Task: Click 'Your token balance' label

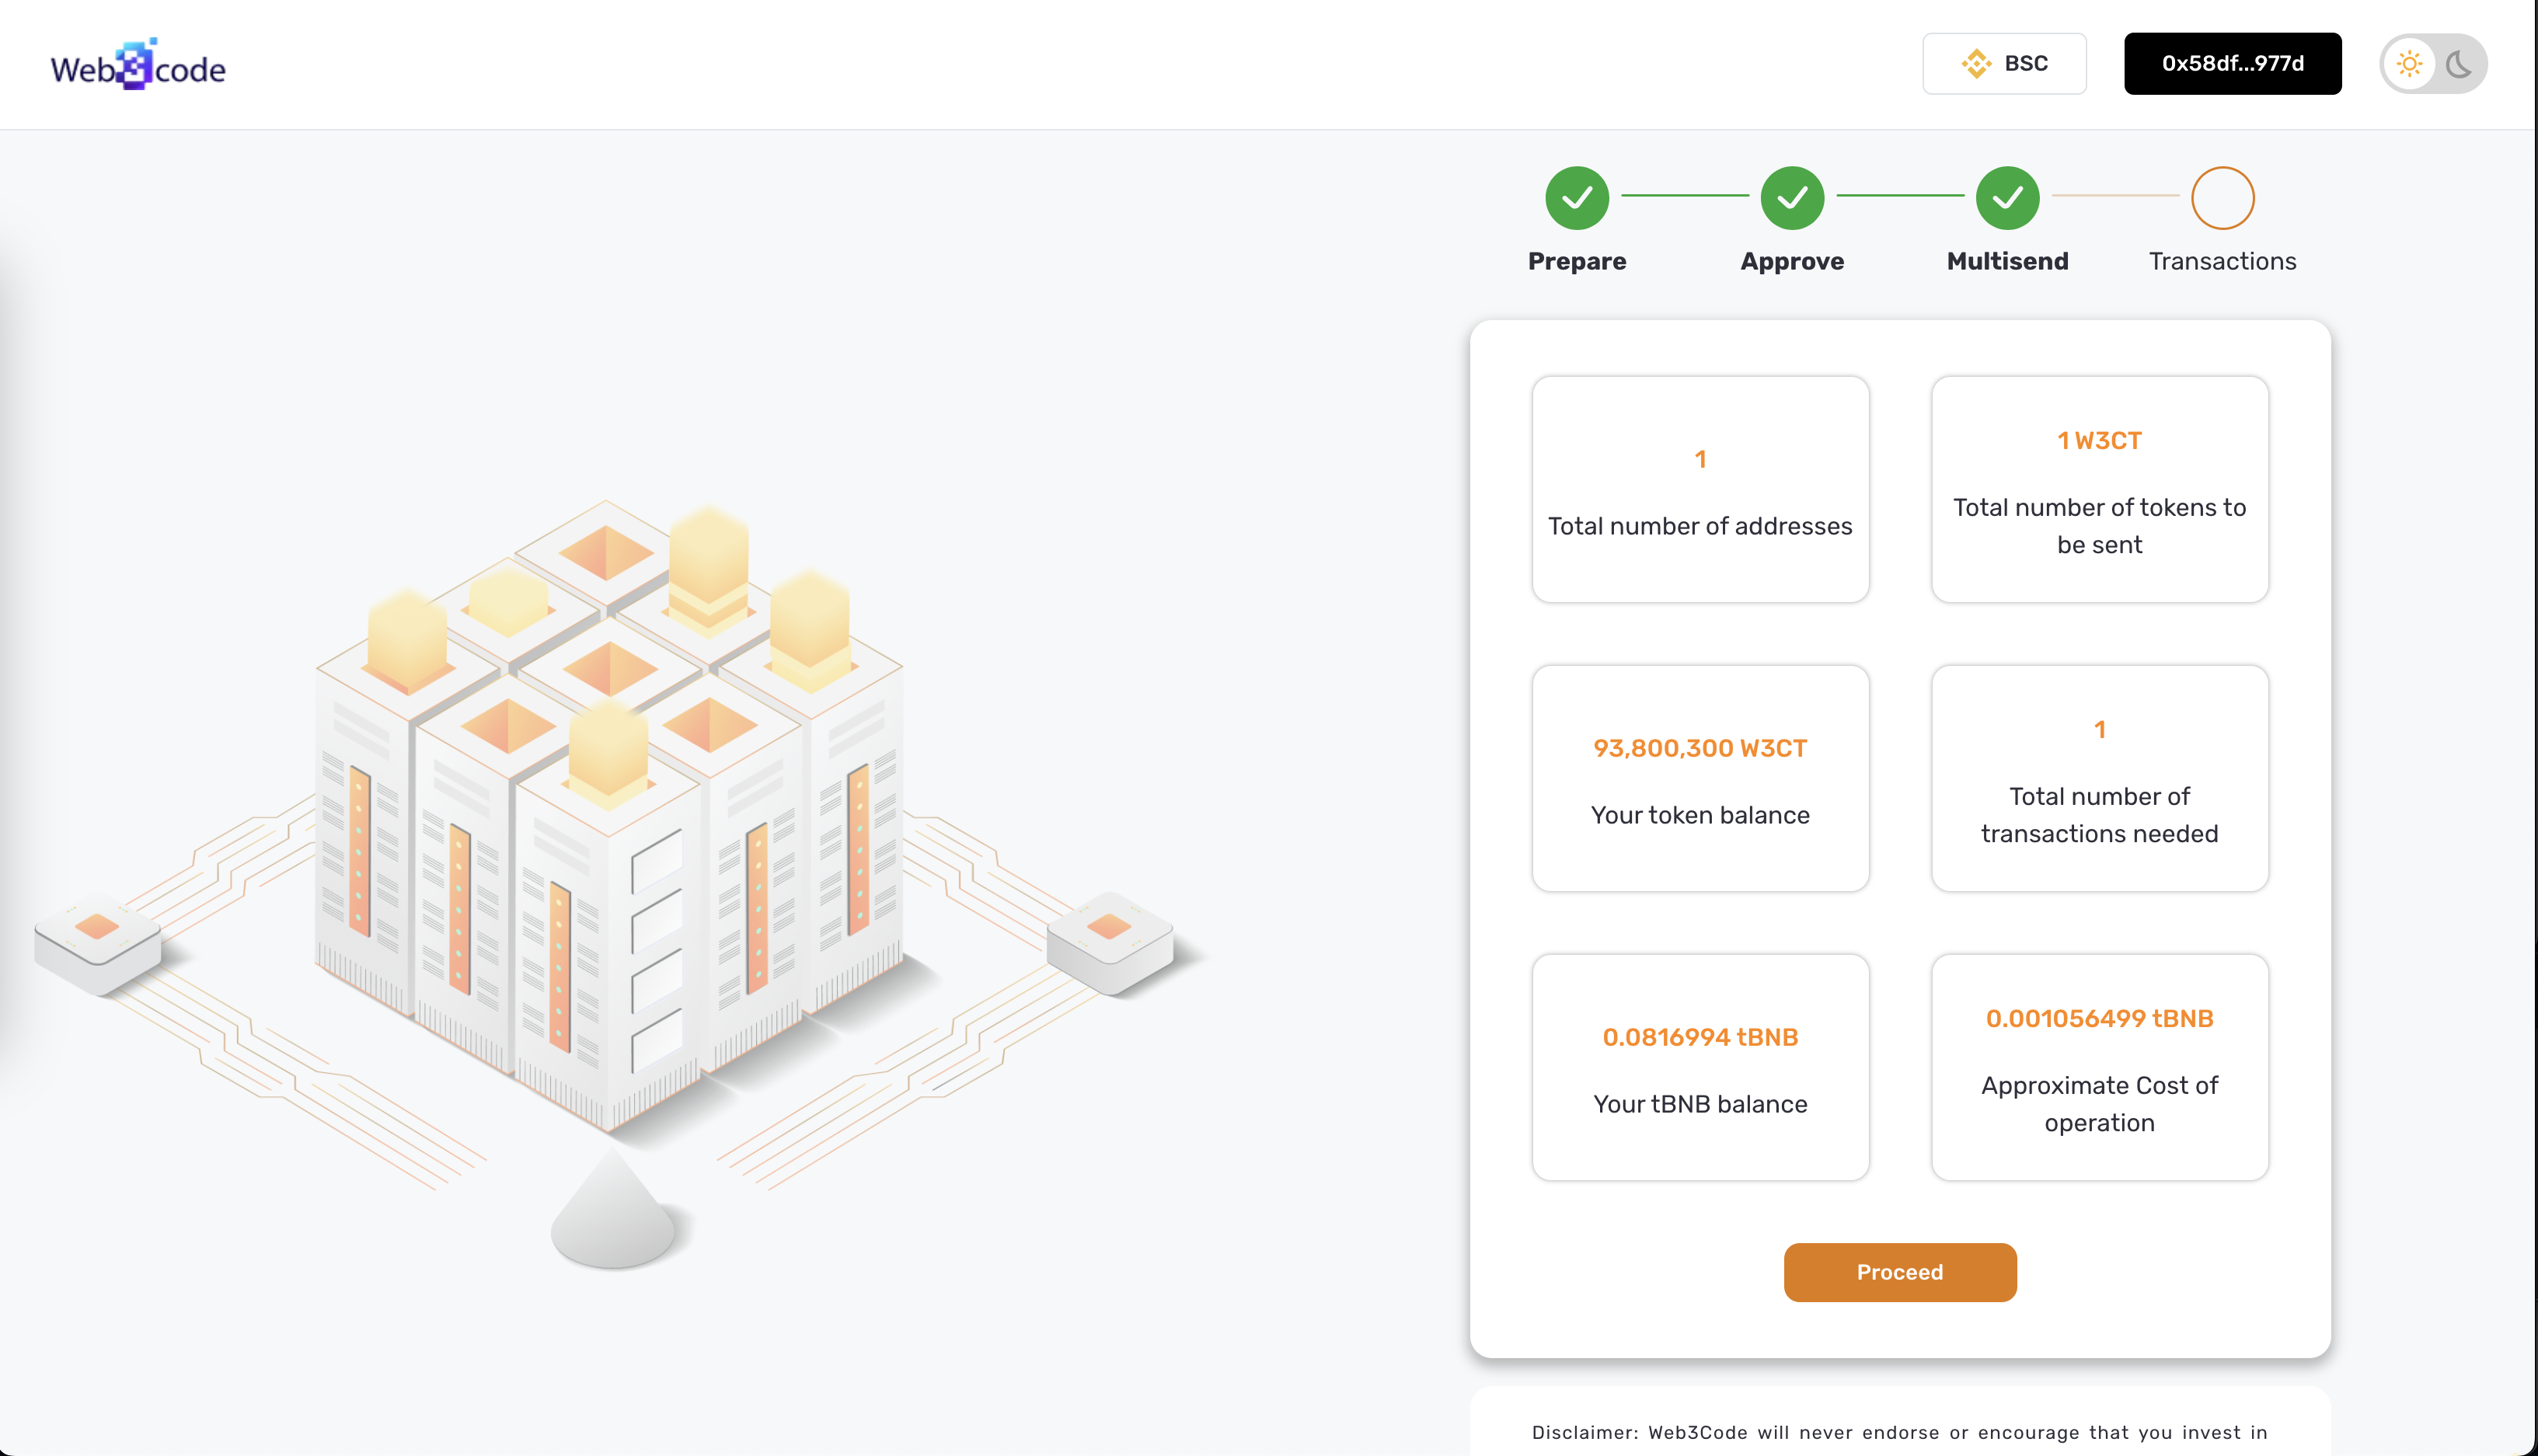Action: click(x=1700, y=815)
